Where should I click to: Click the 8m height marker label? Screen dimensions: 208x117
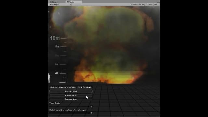(x=57, y=47)
